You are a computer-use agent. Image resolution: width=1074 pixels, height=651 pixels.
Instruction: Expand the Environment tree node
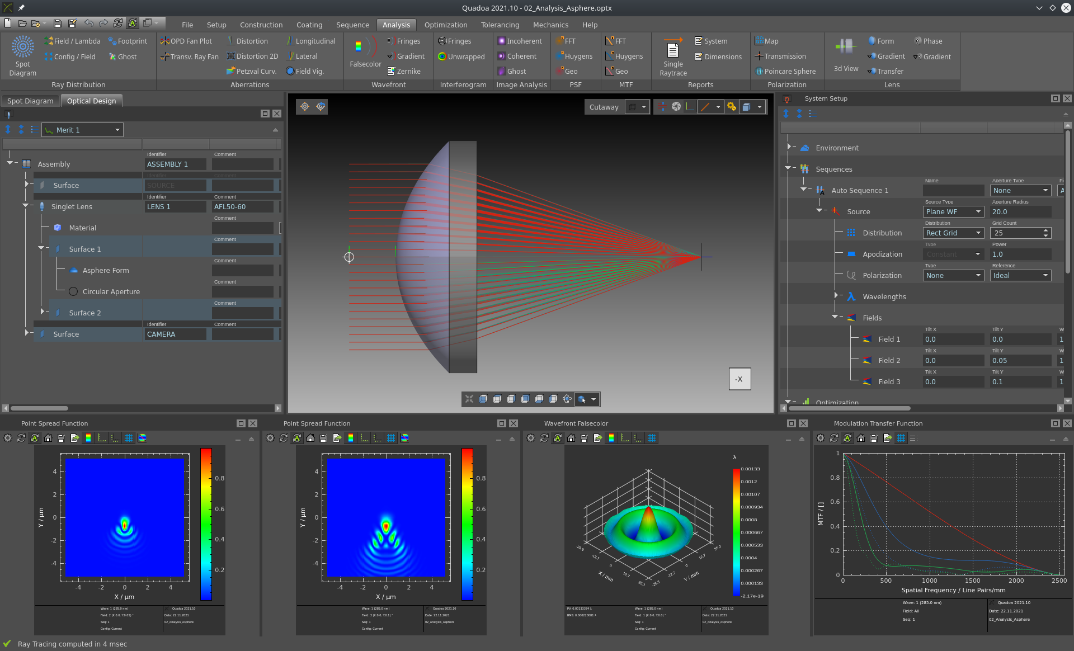click(789, 147)
